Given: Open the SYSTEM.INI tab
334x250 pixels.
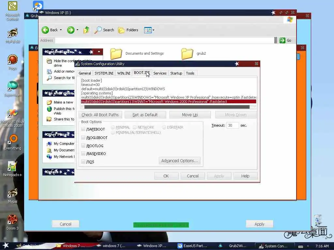Looking at the screenshot, I should pyautogui.click(x=104, y=73).
